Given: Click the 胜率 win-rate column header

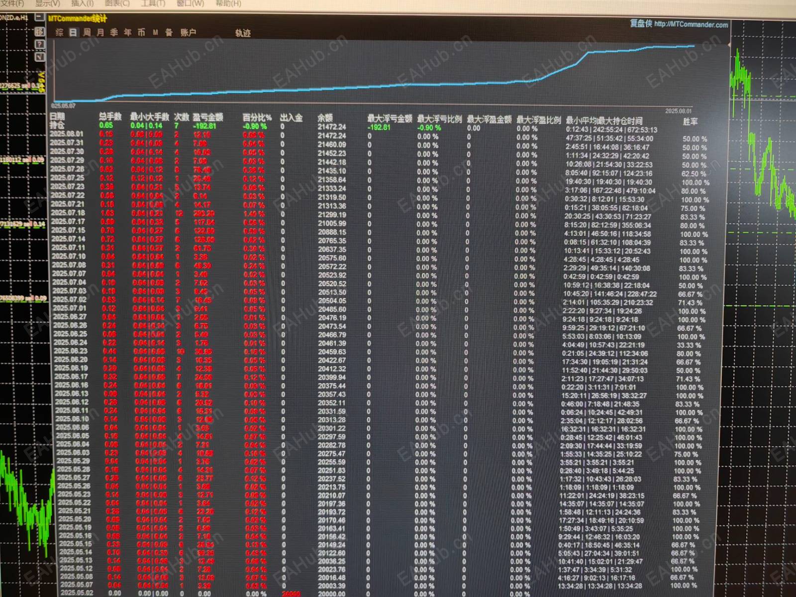Looking at the screenshot, I should pos(690,121).
